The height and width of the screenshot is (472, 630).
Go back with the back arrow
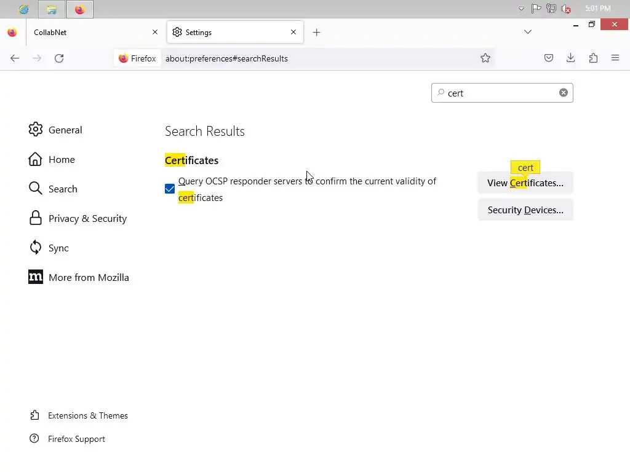(15, 58)
